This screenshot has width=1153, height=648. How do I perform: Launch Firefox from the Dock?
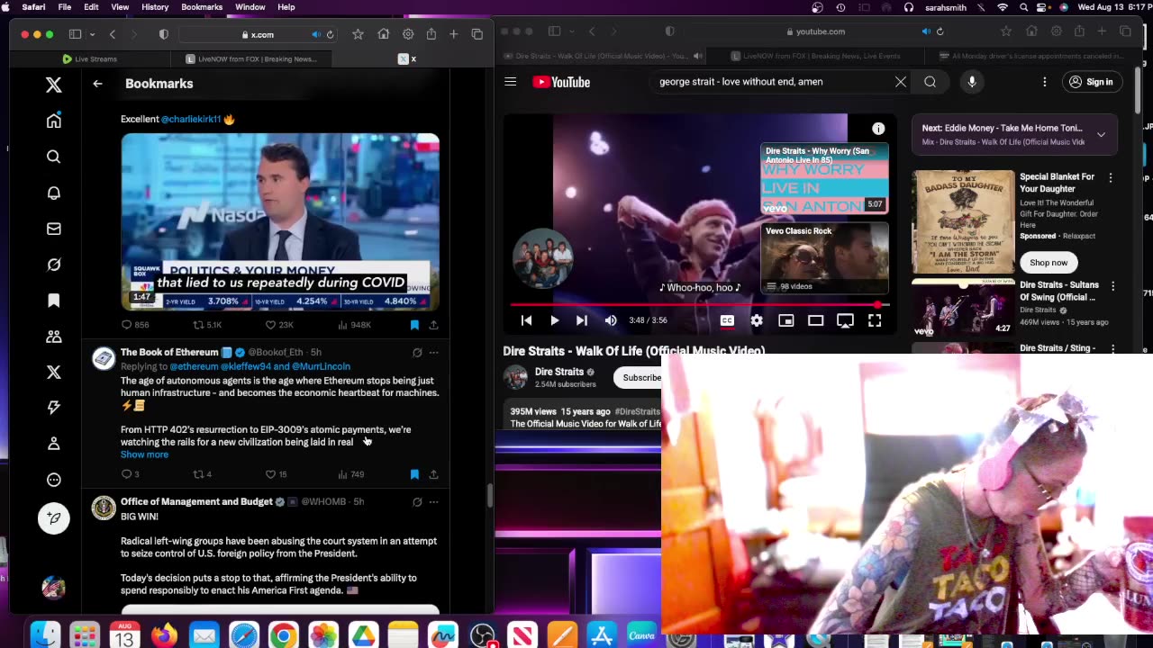[x=164, y=636]
